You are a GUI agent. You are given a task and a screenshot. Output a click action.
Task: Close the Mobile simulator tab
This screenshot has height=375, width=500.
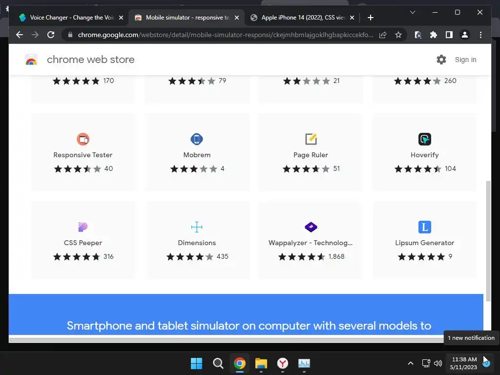point(237,18)
